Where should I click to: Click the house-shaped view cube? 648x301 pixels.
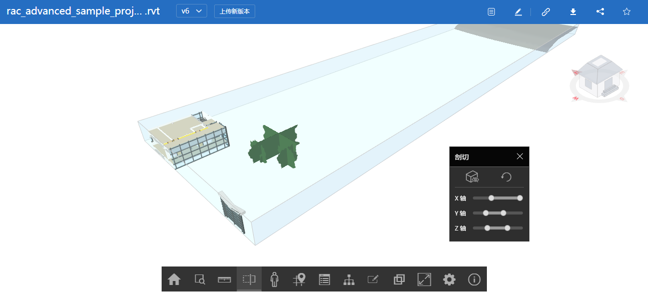(598, 78)
